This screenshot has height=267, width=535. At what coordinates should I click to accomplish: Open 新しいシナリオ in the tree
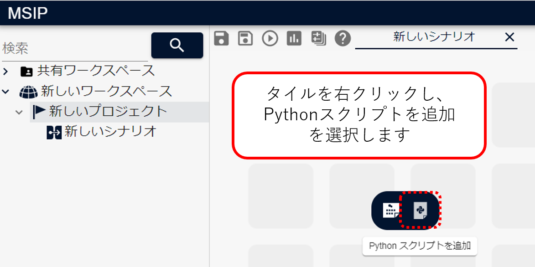point(110,132)
